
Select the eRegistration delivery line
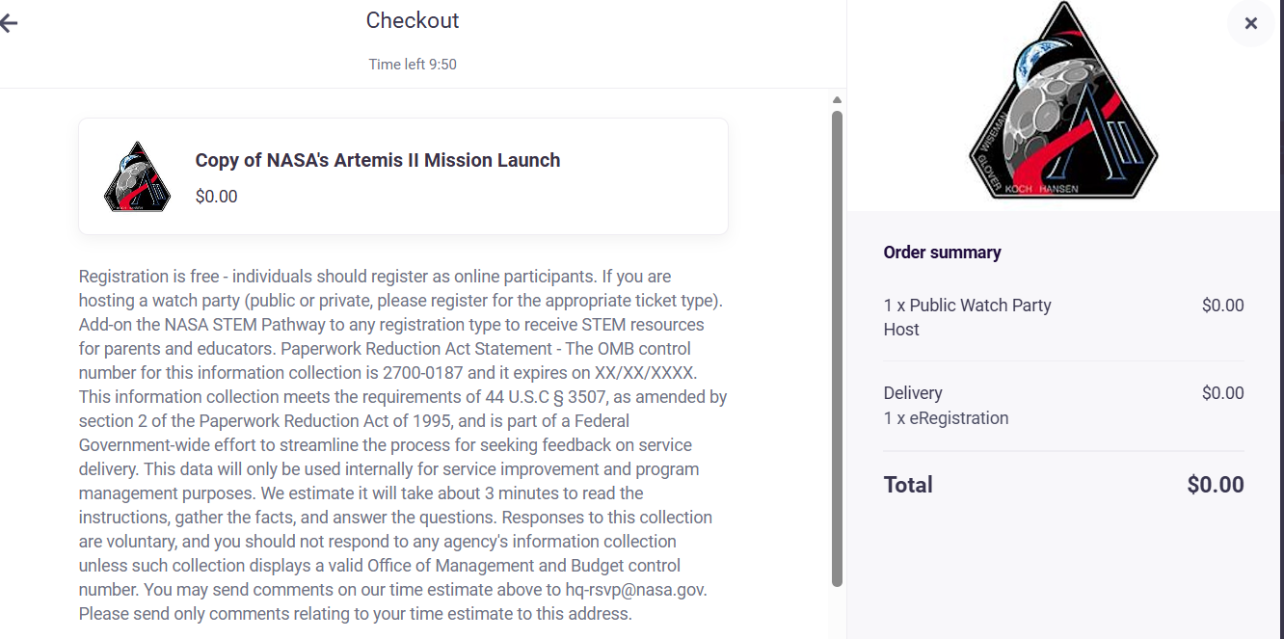[x=946, y=418]
